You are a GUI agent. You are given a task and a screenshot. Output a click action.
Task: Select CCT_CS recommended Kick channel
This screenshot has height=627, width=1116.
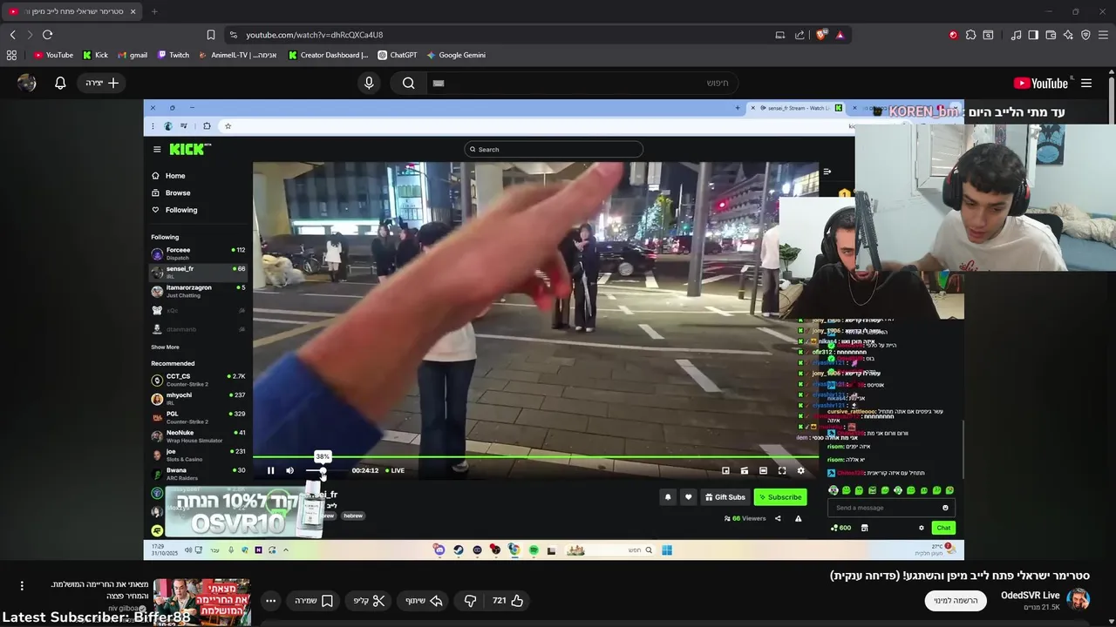coord(198,380)
